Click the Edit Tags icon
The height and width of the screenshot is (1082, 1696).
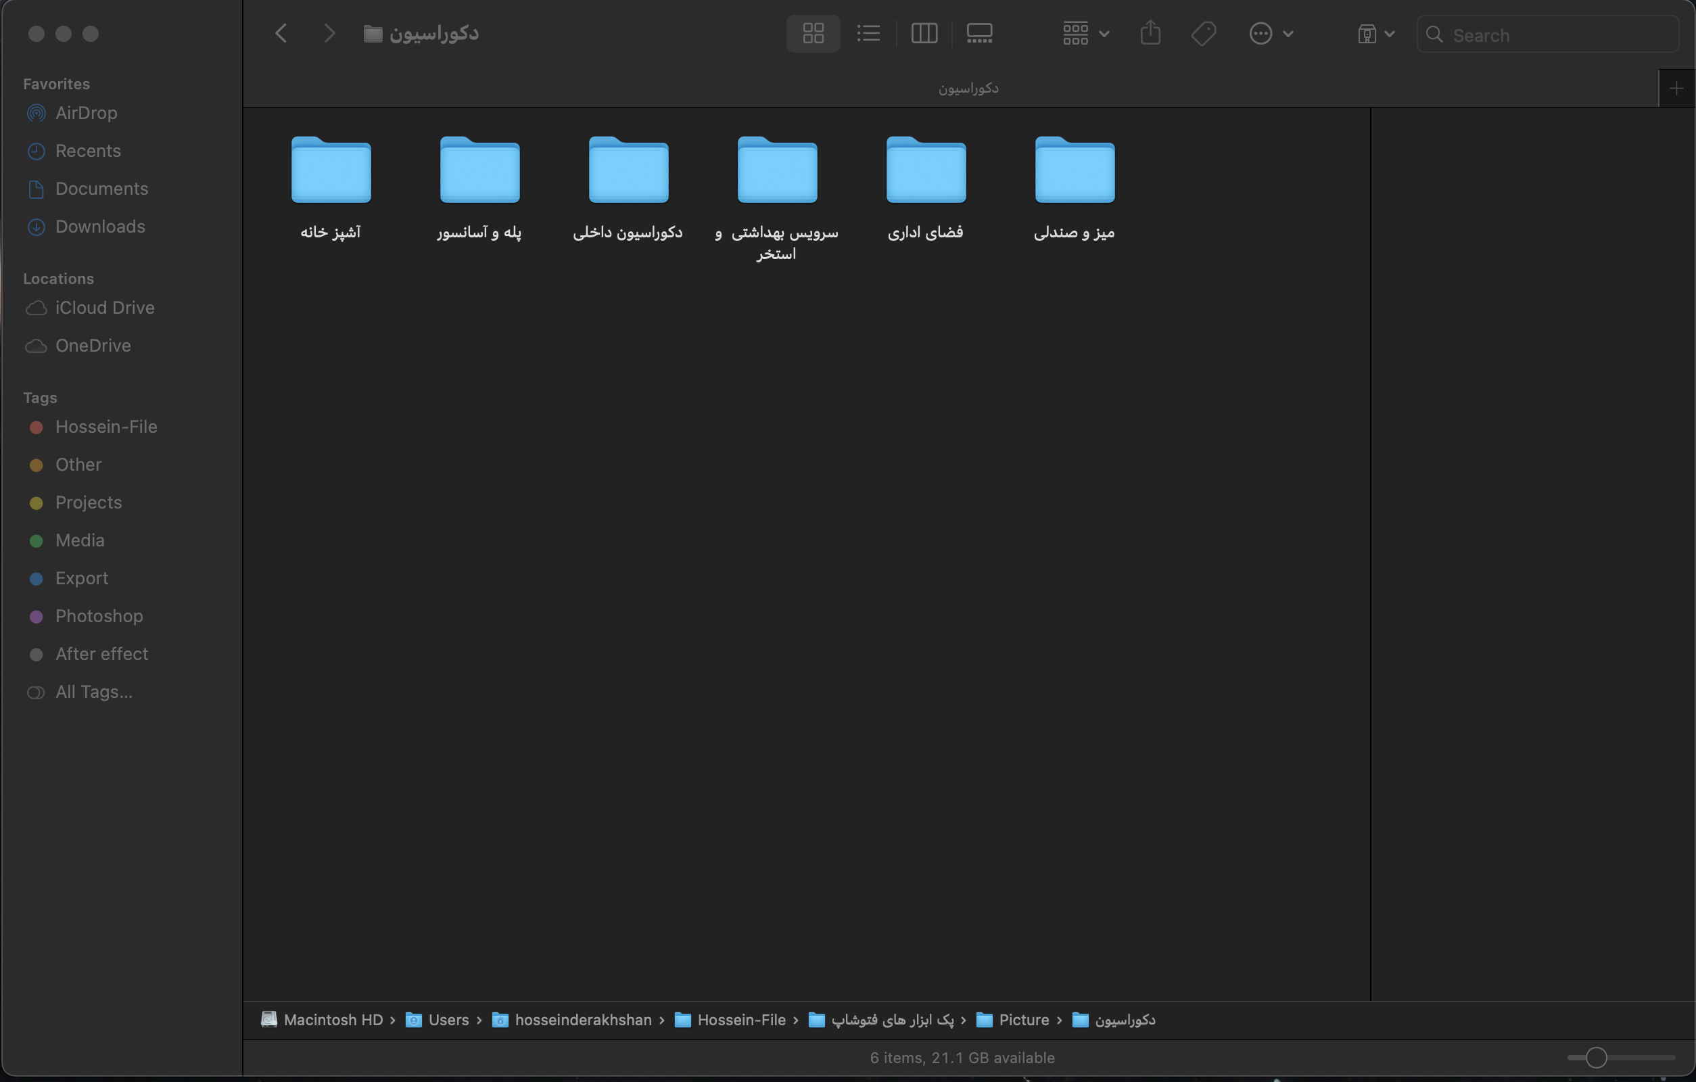pyautogui.click(x=1204, y=33)
